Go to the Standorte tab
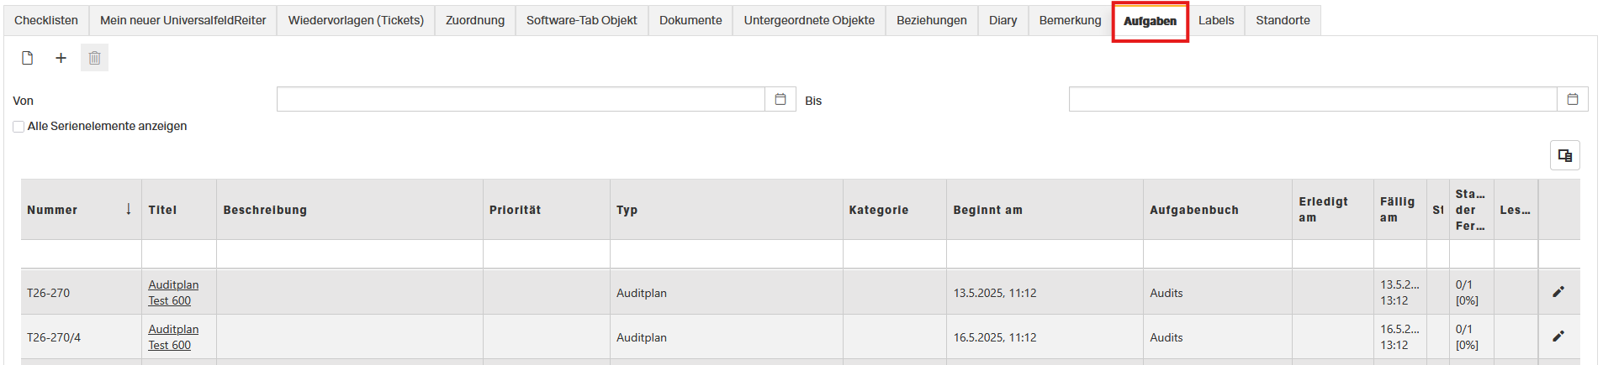 click(x=1283, y=20)
